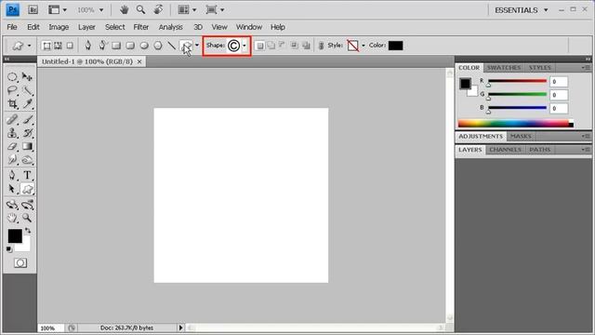The width and height of the screenshot is (595, 335).
Task: Select the Eyedropper tool
Action: 27,103
